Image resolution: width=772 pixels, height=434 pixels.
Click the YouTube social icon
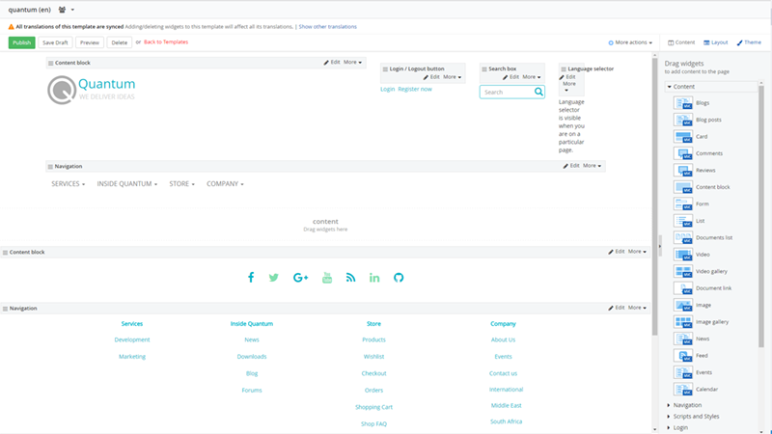pos(327,278)
